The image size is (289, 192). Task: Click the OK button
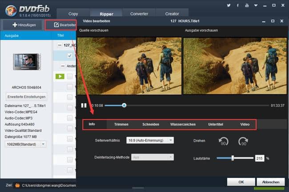pos(241,182)
